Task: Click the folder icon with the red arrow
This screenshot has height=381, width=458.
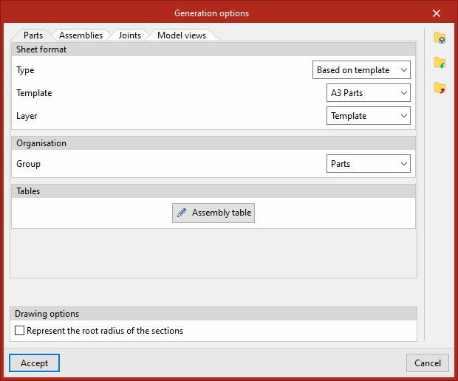Action: 440,88
